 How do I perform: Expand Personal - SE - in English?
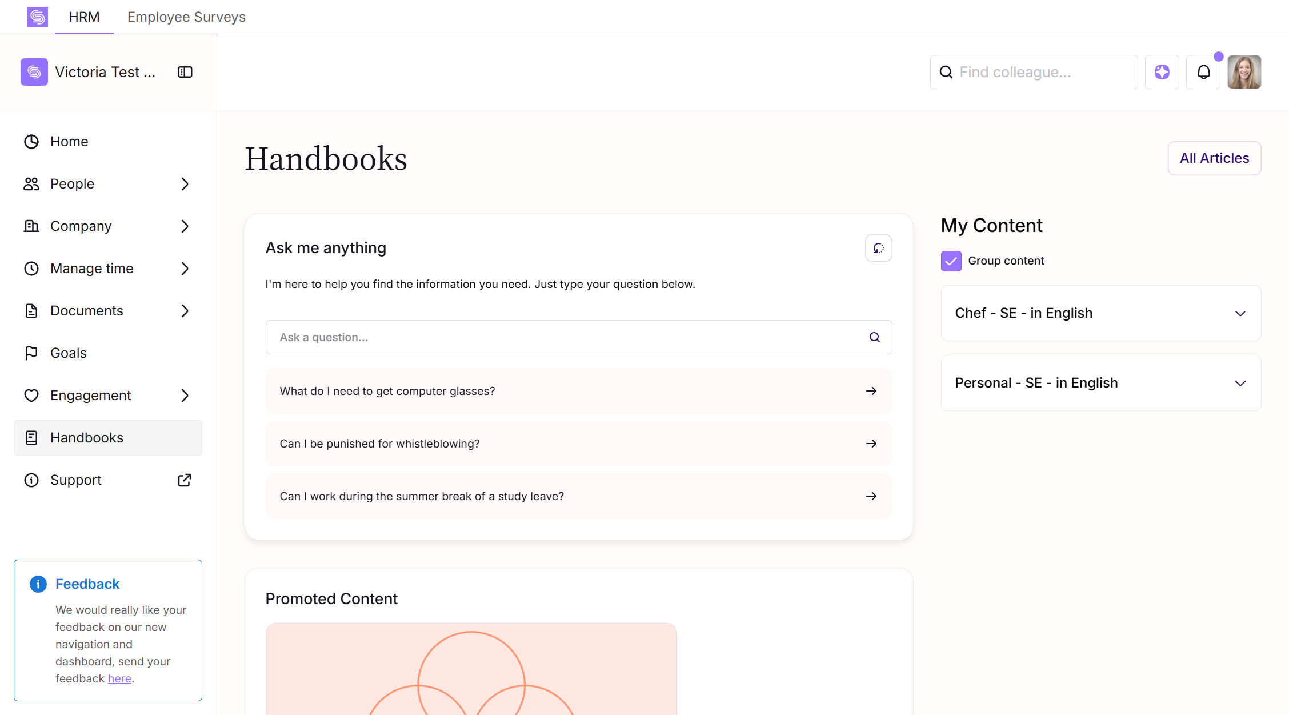pyautogui.click(x=1240, y=383)
